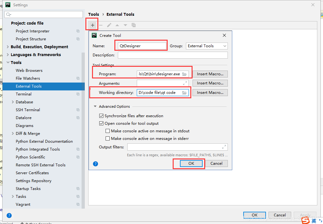This screenshot has height=224, width=323.
Task: Expand Languages & Frameworks node
Action: pyautogui.click(x=8, y=55)
